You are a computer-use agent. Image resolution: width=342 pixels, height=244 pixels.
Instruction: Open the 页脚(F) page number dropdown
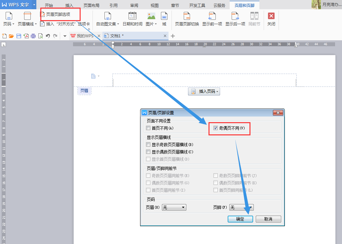[x=242, y=207]
